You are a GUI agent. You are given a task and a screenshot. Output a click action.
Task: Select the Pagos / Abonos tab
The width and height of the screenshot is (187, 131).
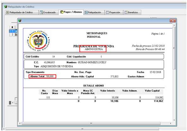tap(71, 12)
